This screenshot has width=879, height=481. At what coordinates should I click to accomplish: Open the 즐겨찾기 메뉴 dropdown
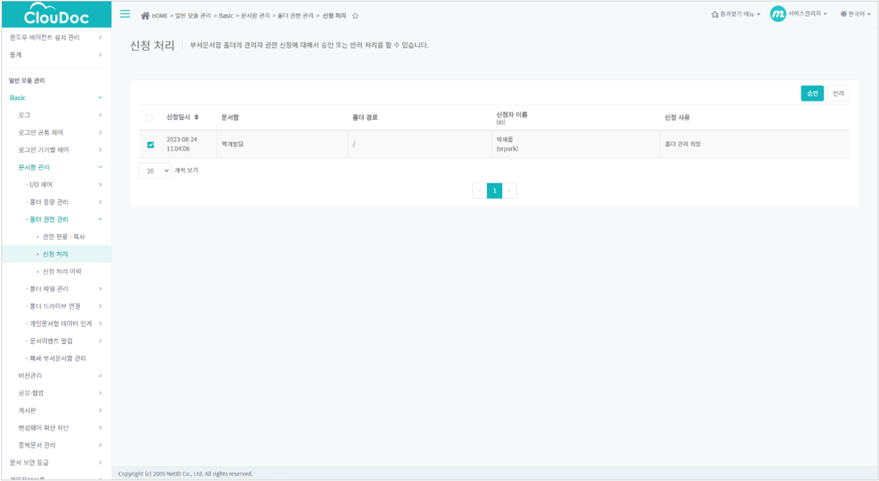pos(736,14)
